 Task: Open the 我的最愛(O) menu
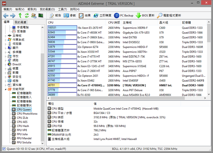click(x=47, y=9)
